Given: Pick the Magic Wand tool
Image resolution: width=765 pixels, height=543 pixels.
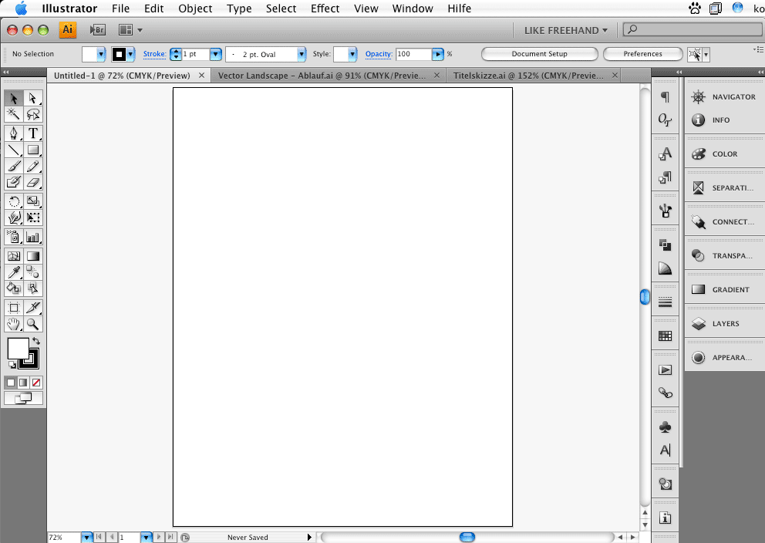Looking at the screenshot, I should tap(14, 114).
